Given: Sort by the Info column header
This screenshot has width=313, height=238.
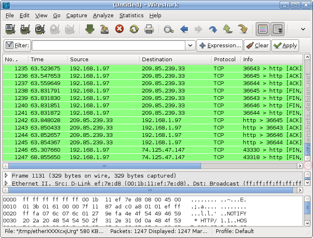Looking at the screenshot, I should [x=272, y=59].
